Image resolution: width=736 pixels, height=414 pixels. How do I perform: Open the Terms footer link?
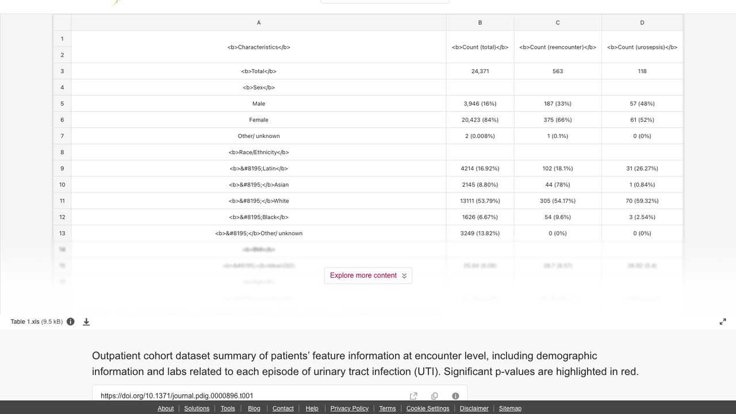pyautogui.click(x=388, y=408)
